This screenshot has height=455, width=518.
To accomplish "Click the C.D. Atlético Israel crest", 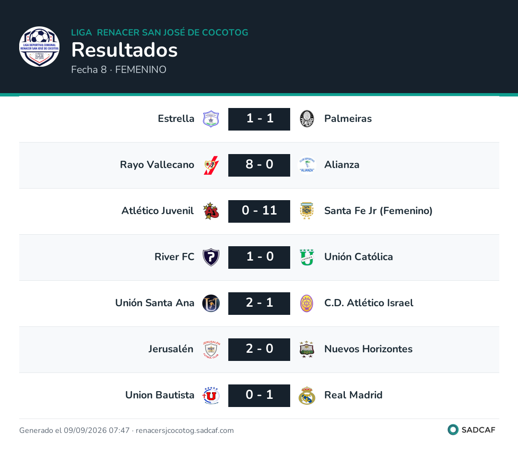I will click(x=307, y=303).
